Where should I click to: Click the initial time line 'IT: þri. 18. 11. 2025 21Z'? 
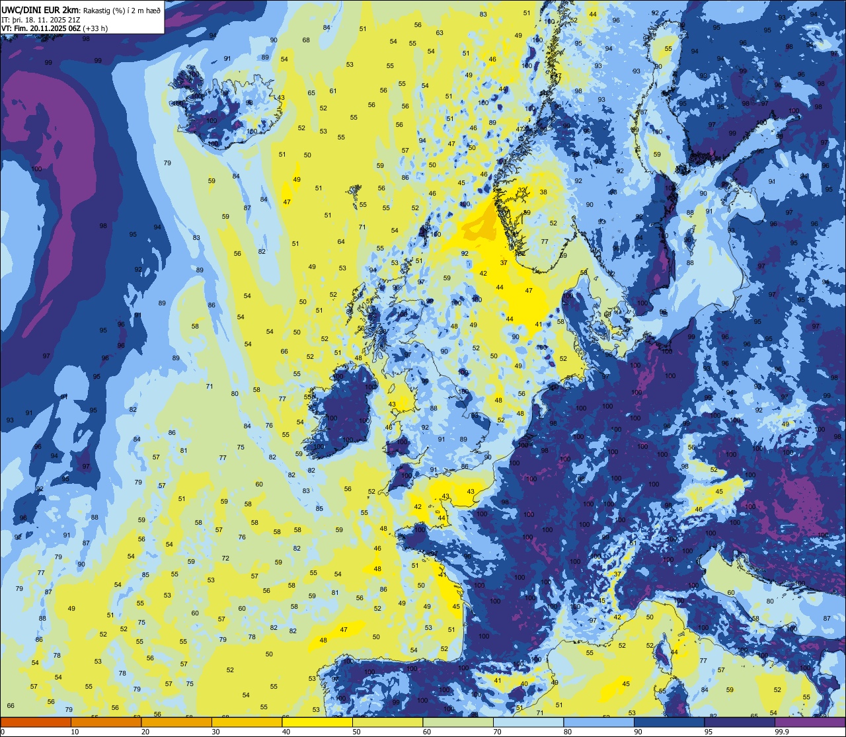[x=41, y=19]
